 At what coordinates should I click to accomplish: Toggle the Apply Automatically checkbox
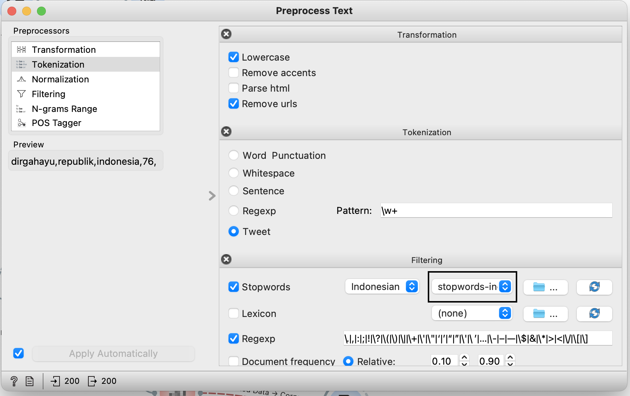click(18, 354)
